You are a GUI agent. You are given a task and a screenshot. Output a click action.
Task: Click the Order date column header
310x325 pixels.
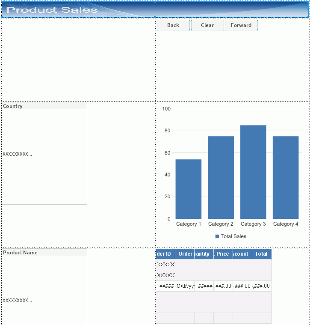pos(185,254)
